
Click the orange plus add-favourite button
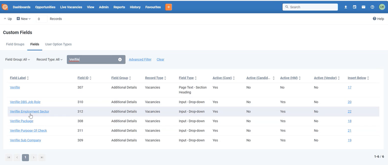[x=169, y=7]
